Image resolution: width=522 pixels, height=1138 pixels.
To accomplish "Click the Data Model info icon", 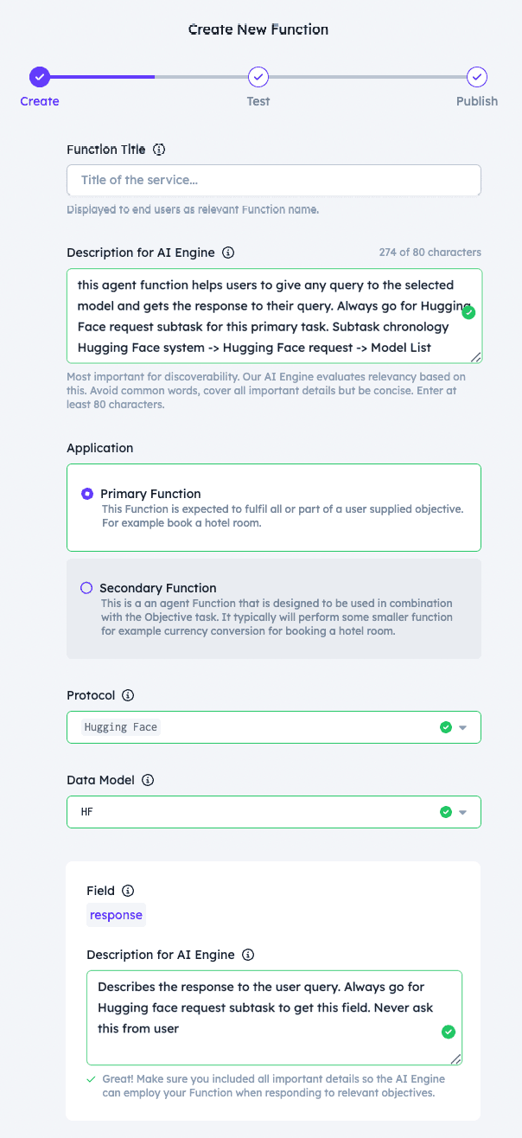I will tap(148, 780).
